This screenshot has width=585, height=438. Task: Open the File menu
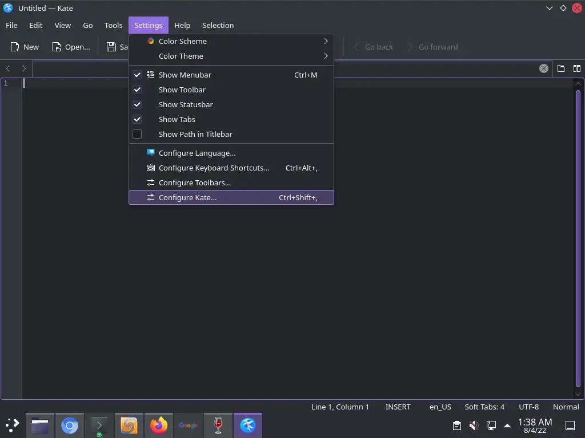[11, 25]
